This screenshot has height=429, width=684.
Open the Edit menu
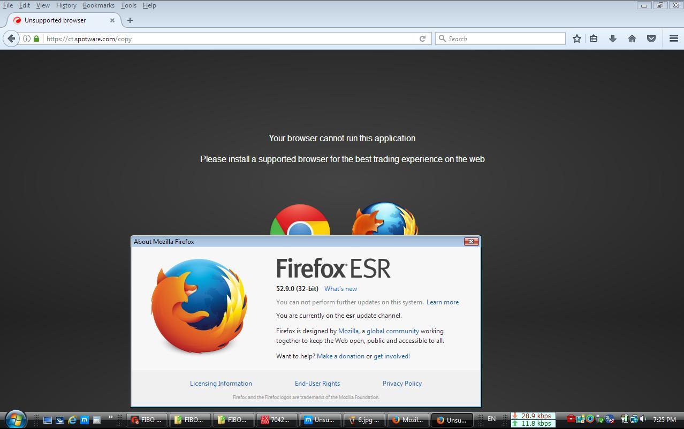(x=25, y=5)
